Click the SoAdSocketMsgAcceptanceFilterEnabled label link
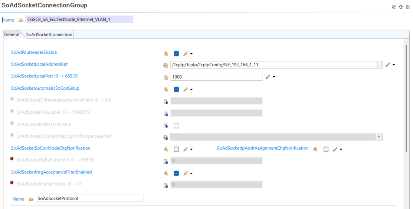The width and height of the screenshot is (413, 209). click(x=51, y=172)
